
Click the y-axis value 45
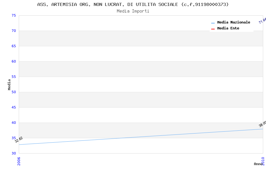coord(14,107)
